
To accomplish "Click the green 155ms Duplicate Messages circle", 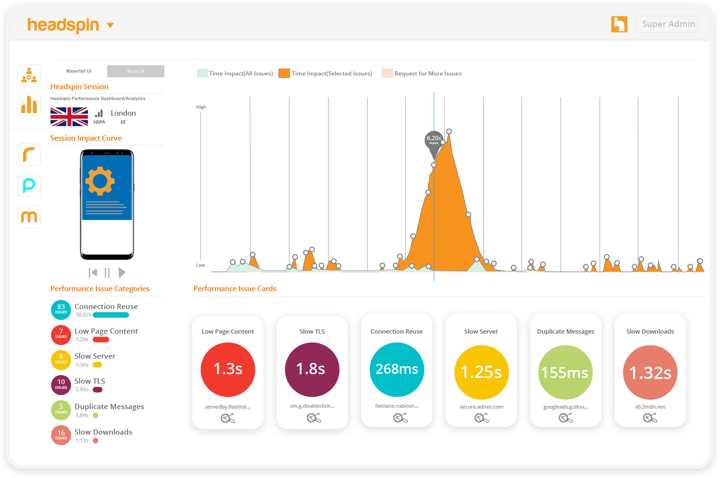I will pyautogui.click(x=566, y=373).
